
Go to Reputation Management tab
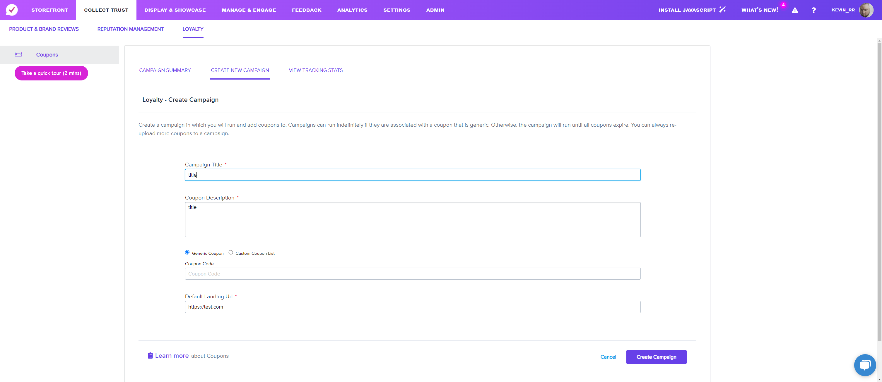pyautogui.click(x=130, y=29)
